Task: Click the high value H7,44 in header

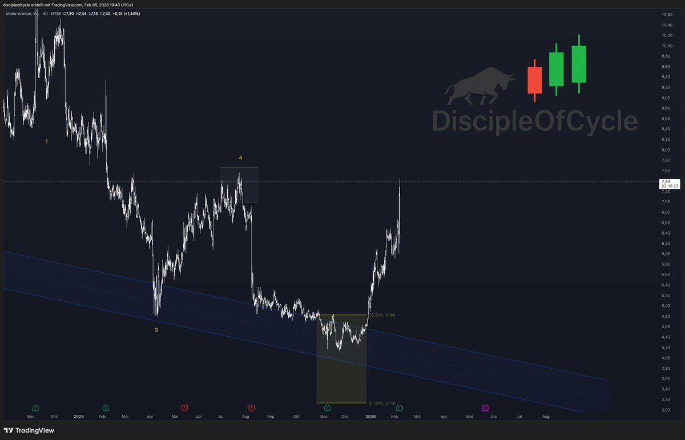Action: (x=80, y=13)
